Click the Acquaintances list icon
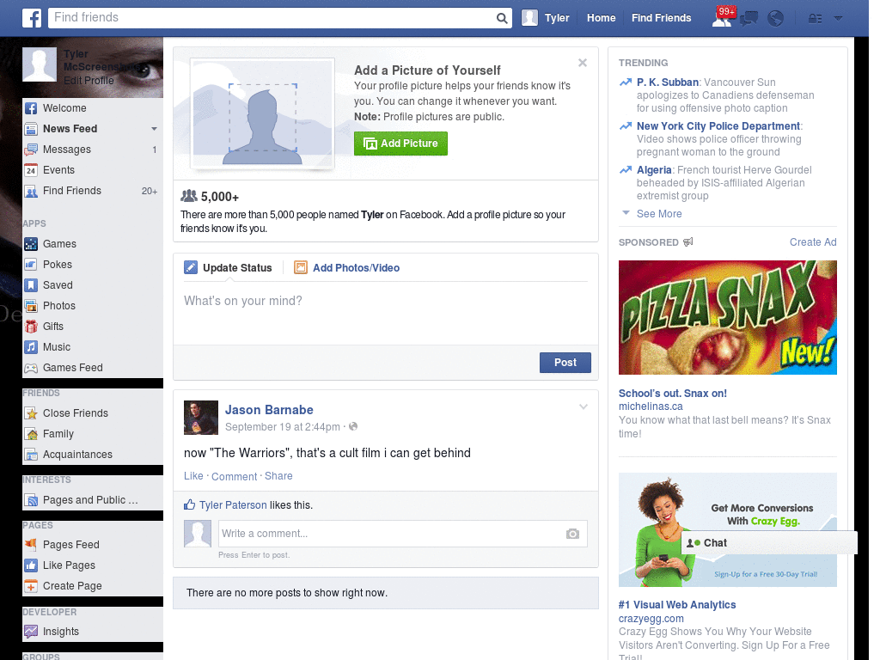The height and width of the screenshot is (660, 880). 31,455
